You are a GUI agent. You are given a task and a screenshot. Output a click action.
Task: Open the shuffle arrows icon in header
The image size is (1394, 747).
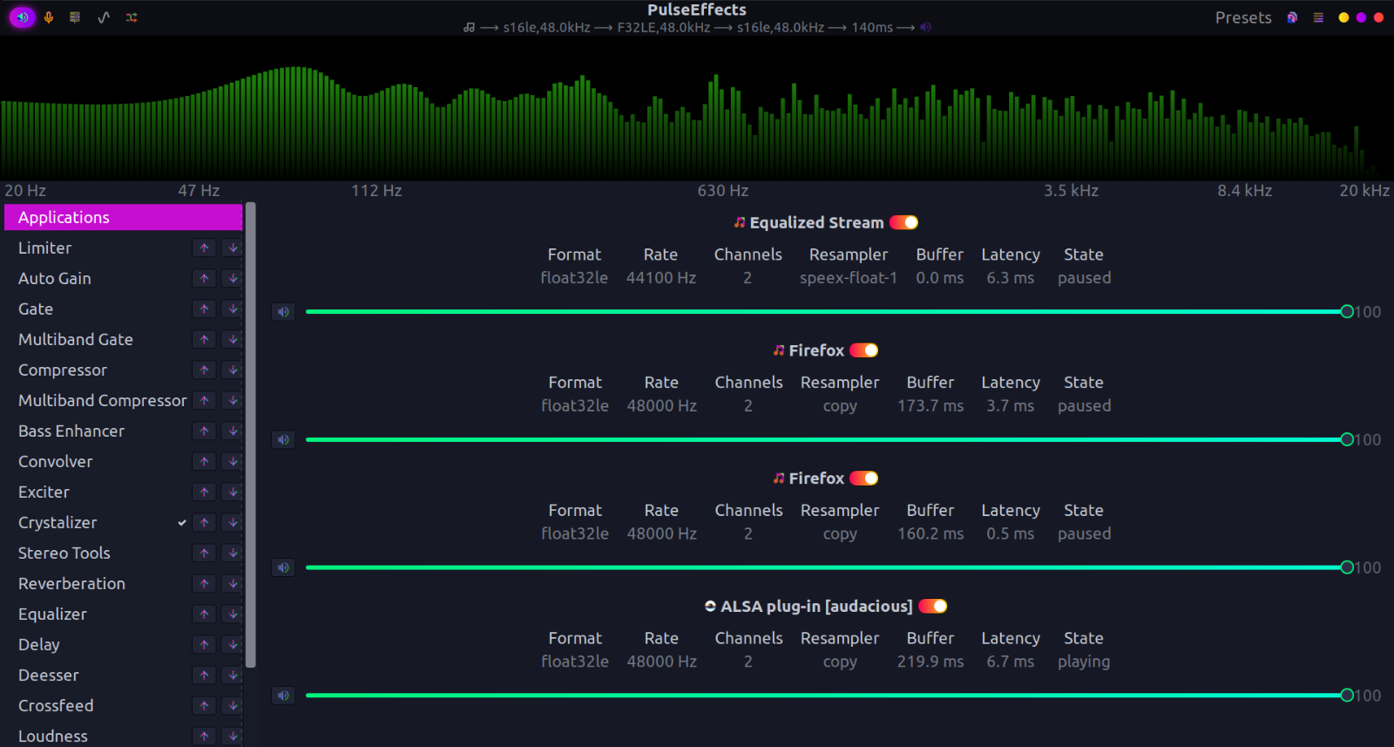coord(132,17)
